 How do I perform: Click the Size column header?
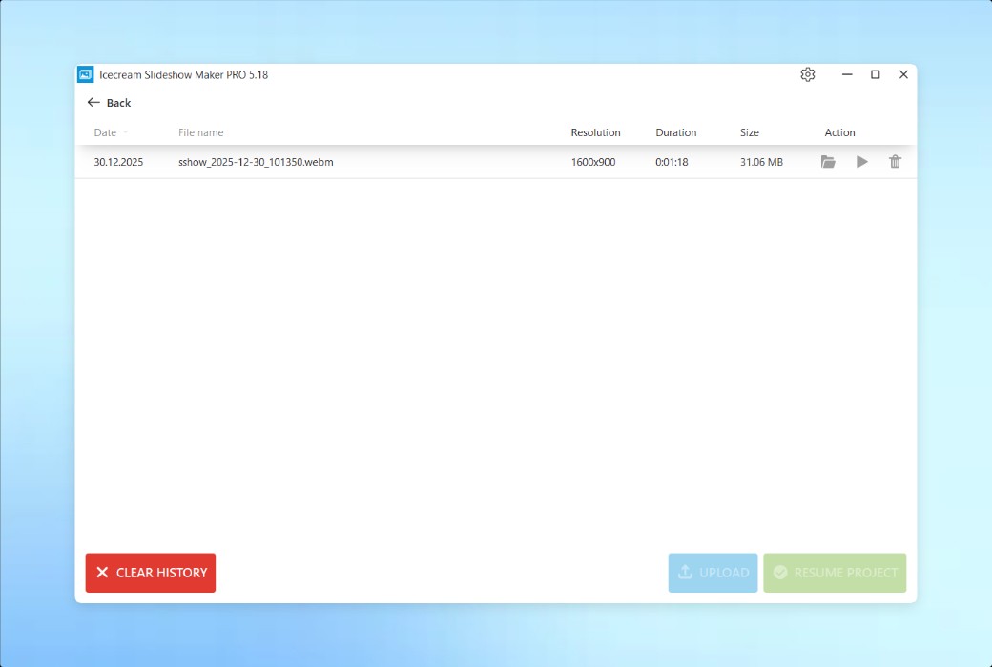coord(749,132)
